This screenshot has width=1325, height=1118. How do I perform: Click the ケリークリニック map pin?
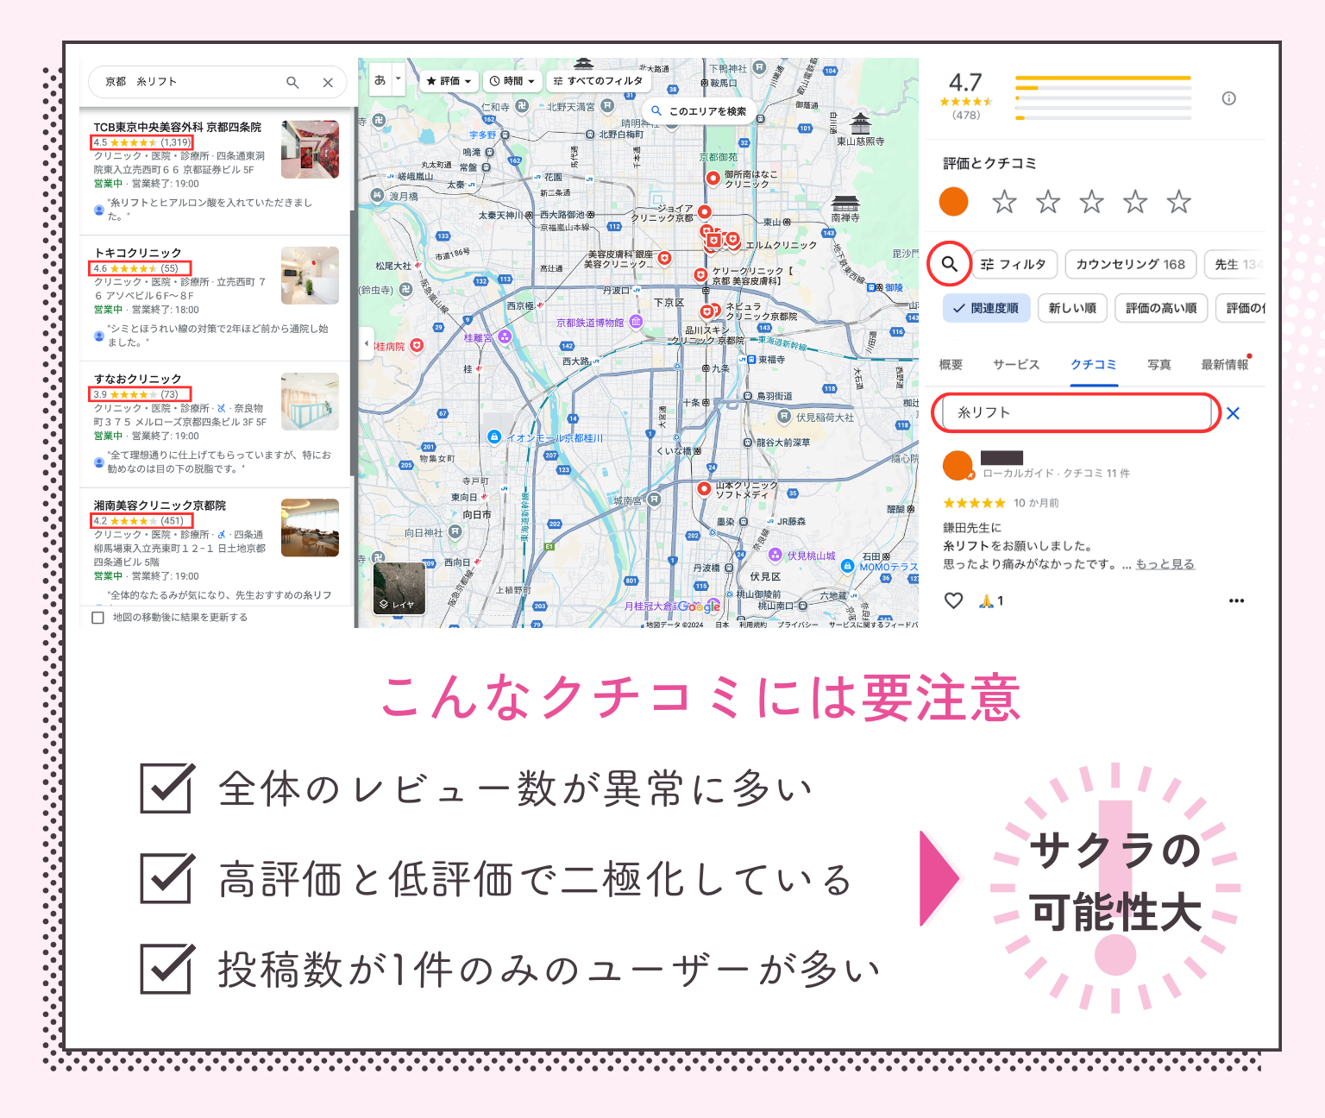tap(700, 274)
